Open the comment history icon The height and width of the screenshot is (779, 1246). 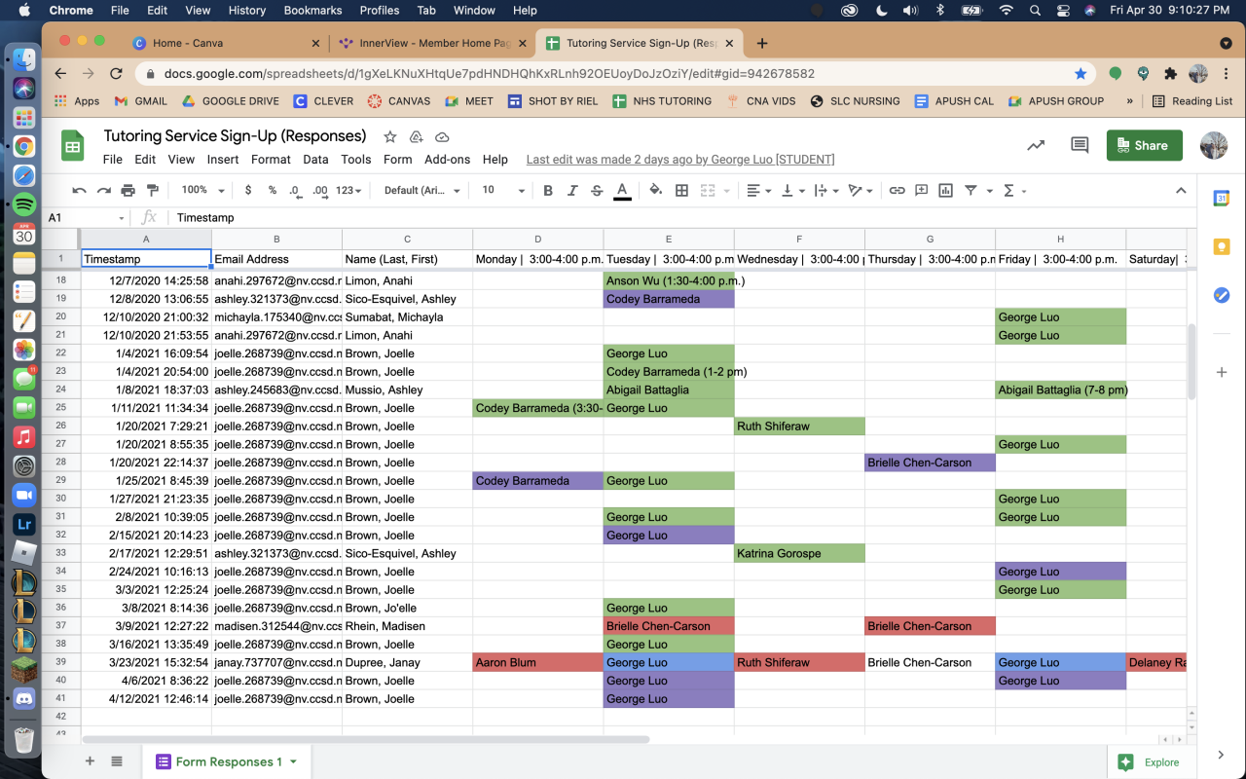tap(1079, 145)
